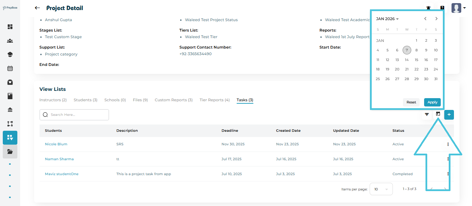Image resolution: width=472 pixels, height=206 pixels.
Task: Switch to the Instructors (2) tab
Action: (x=53, y=100)
